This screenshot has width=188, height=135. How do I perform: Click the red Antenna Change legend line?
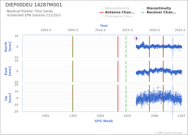point(102,12)
